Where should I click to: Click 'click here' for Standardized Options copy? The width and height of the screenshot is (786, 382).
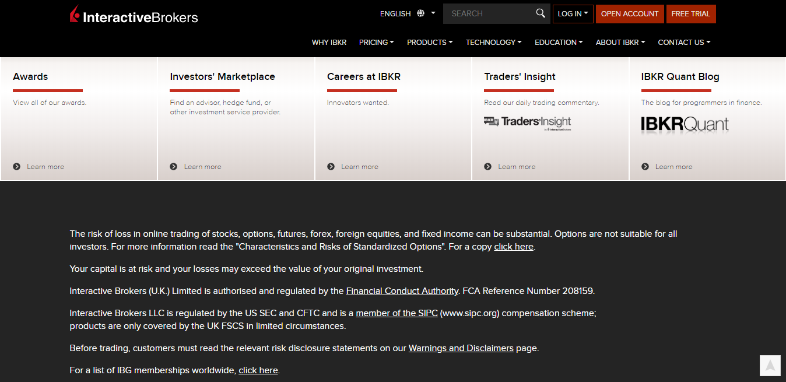pyautogui.click(x=514, y=247)
